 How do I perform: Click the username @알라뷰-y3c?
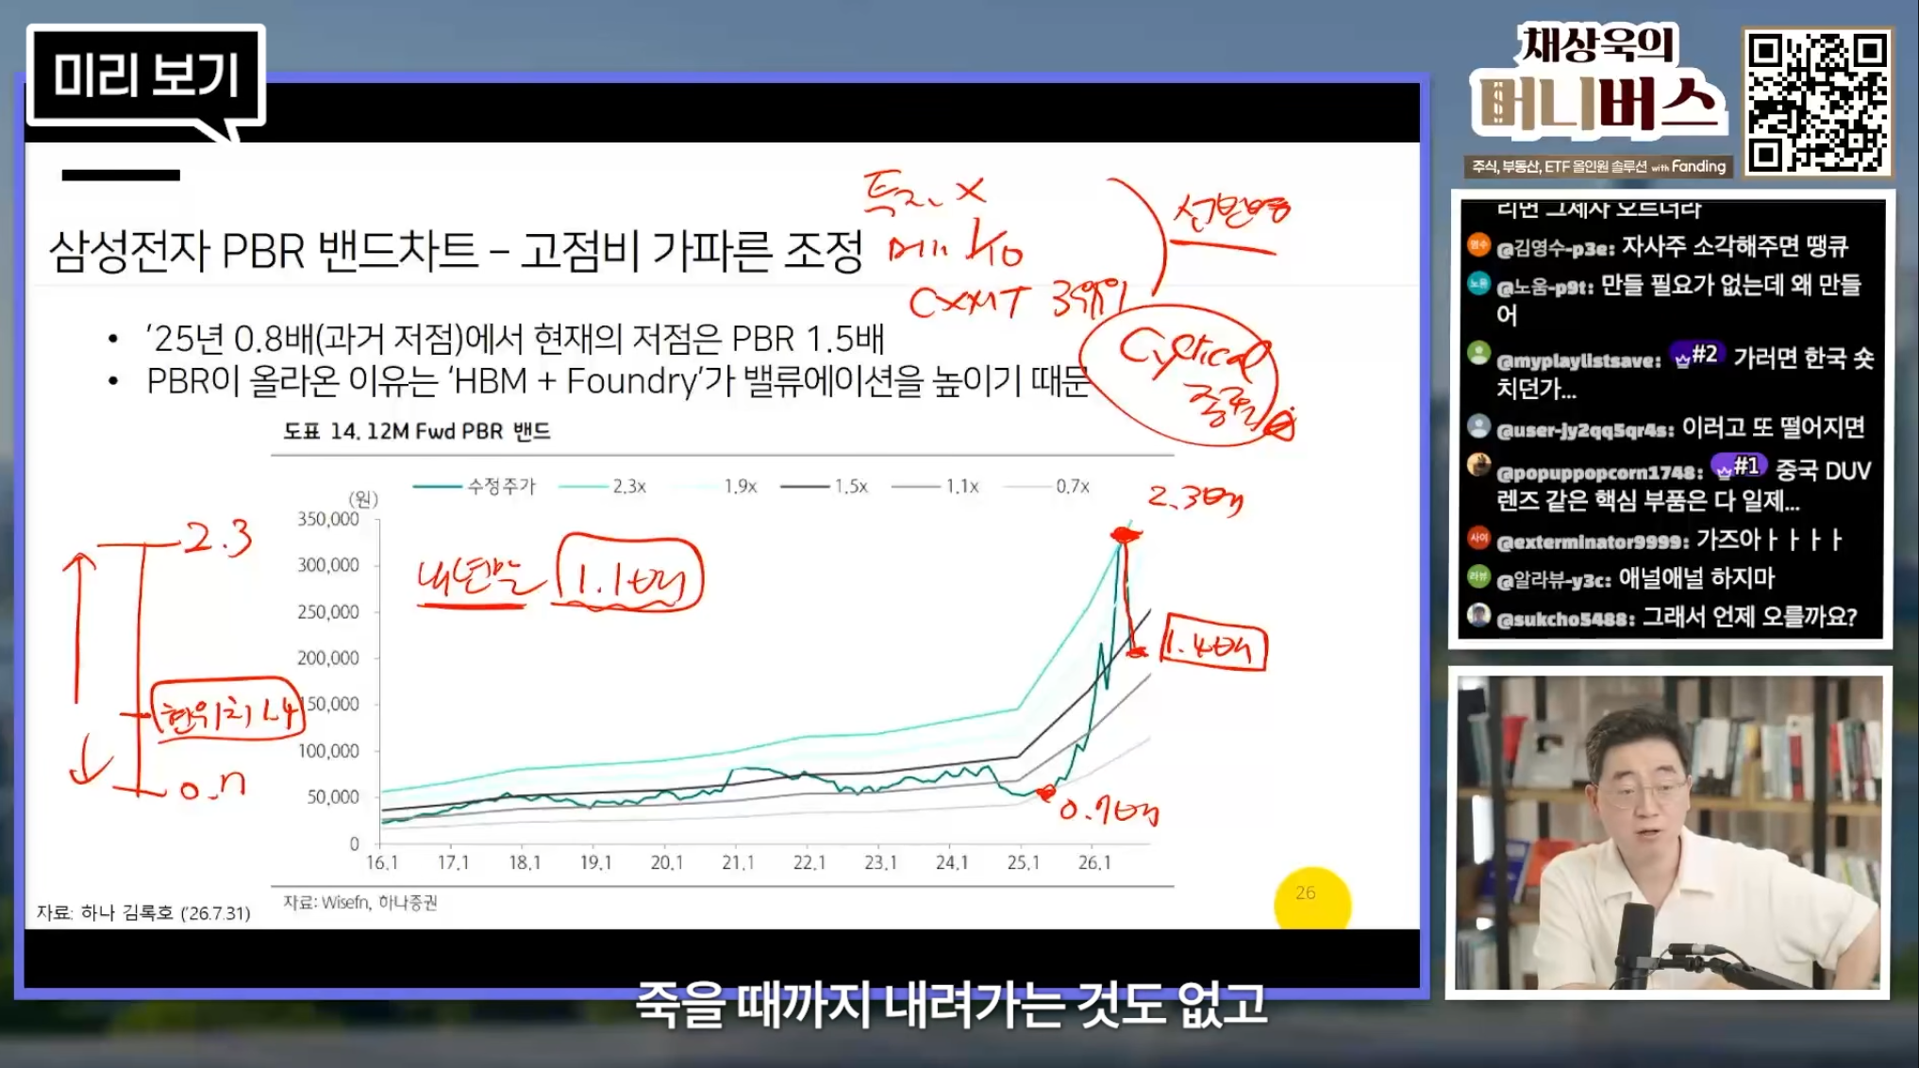[x=1553, y=580]
